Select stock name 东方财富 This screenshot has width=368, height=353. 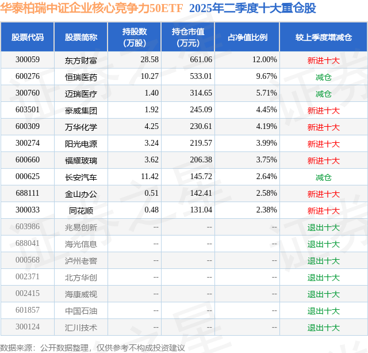[x=81, y=60]
